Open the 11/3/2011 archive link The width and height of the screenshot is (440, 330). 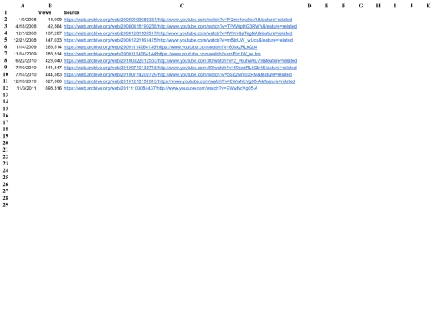pos(161,88)
